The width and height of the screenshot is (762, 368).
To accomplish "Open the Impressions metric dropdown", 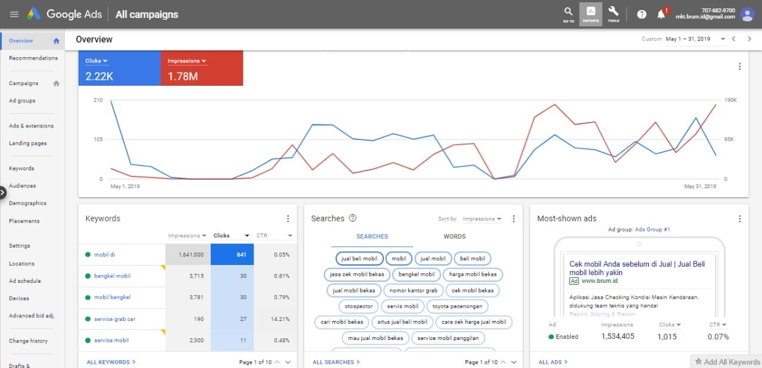I will tap(187, 61).
